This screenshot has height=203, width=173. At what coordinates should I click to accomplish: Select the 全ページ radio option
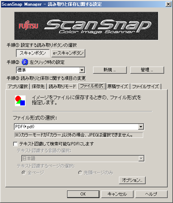24,173
